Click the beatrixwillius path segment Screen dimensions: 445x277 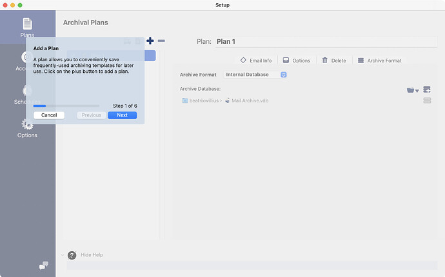tap(204, 100)
